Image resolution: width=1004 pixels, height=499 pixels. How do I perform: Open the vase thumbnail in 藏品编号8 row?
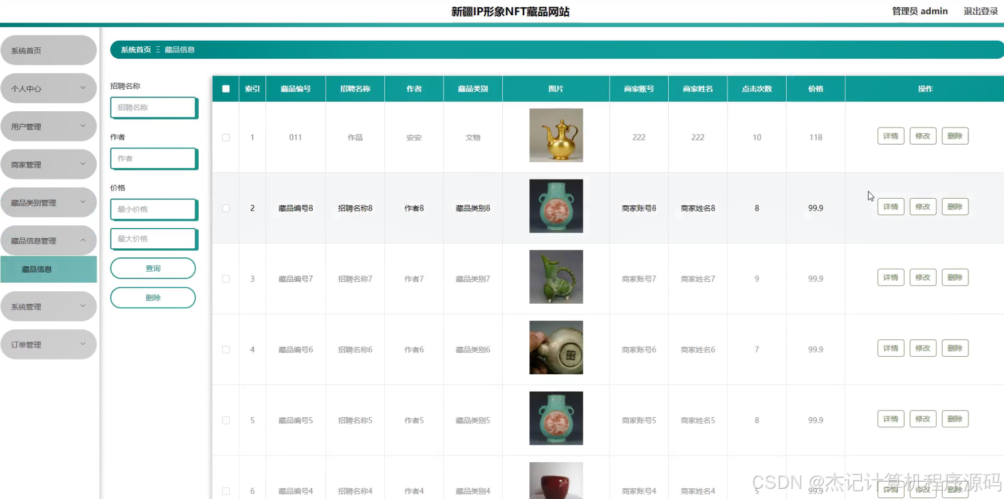[x=556, y=206]
